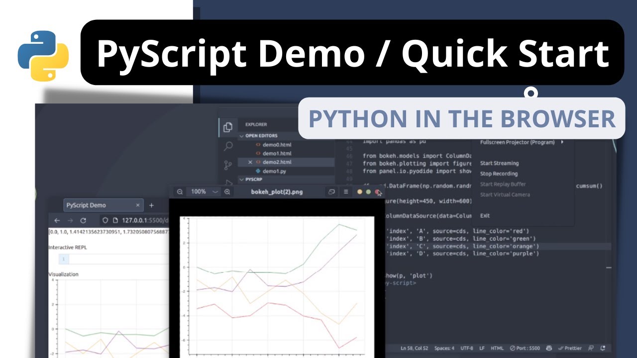This screenshot has width=637, height=358.
Task: Click Spaces: 4 indentation in status bar
Action: pyautogui.click(x=443, y=348)
